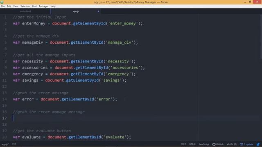Restore down the Atom window
Viewport: 262px width, 147px height.
click(x=250, y=2)
